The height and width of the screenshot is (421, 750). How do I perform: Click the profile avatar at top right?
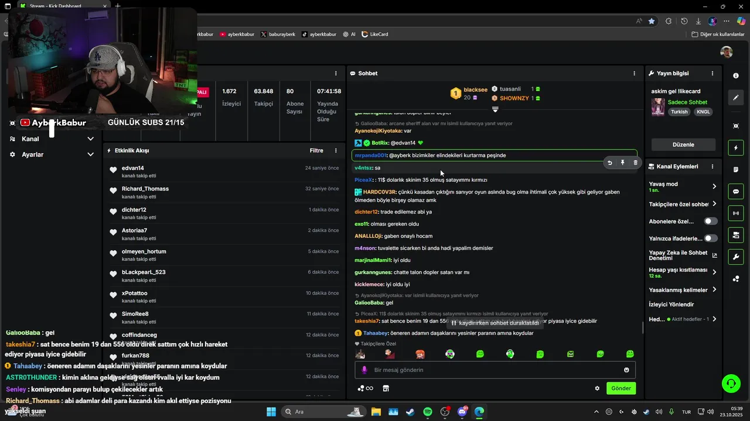point(727,52)
